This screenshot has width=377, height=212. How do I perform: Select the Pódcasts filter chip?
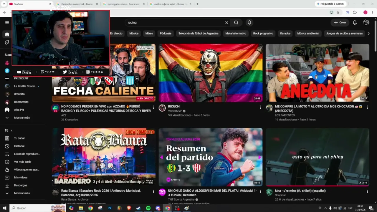(166, 34)
